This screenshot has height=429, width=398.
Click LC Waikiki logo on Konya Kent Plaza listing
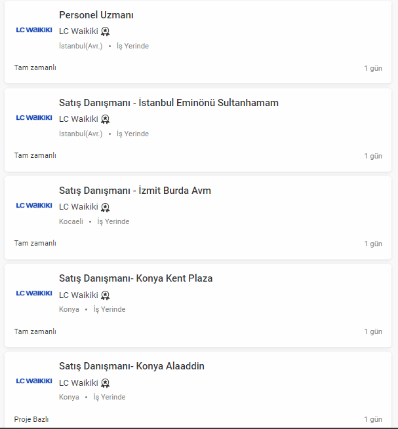coord(34,293)
